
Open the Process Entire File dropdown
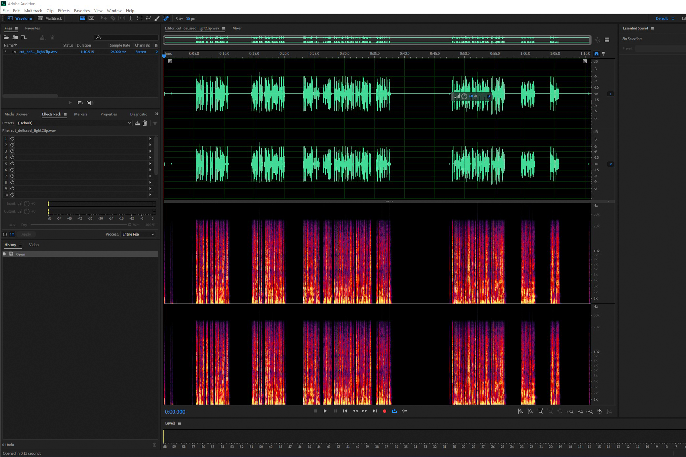138,234
